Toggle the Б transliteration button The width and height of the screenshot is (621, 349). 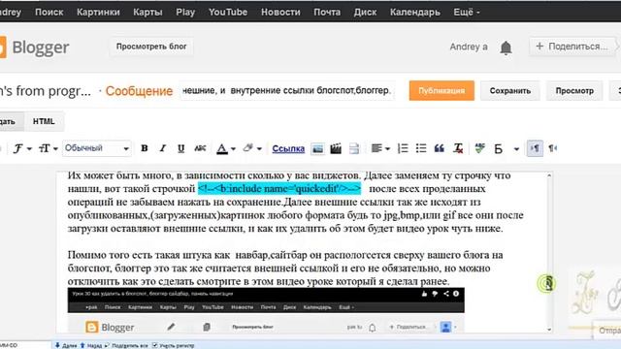498,148
